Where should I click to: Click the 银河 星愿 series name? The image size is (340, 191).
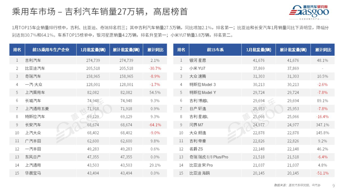click(198, 60)
